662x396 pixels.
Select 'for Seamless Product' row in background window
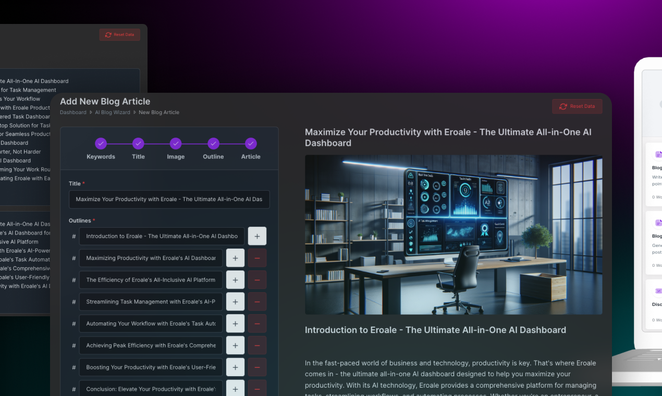coord(26,134)
